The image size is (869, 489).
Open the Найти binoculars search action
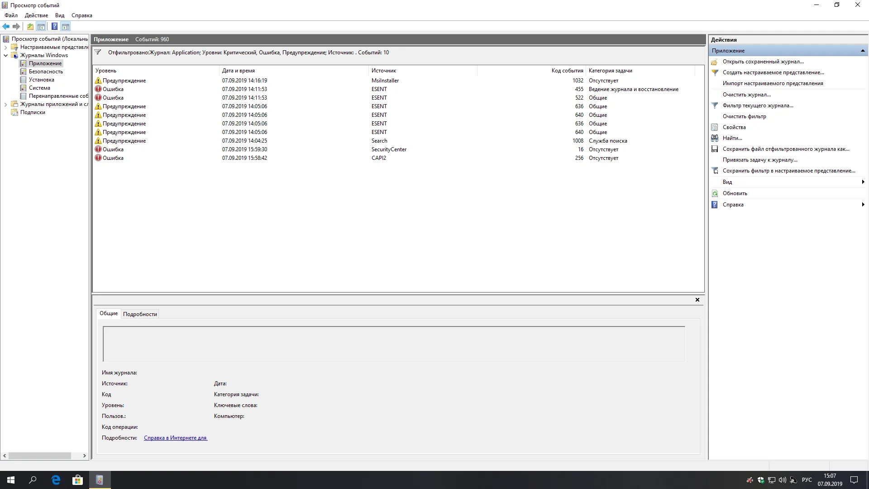click(732, 138)
